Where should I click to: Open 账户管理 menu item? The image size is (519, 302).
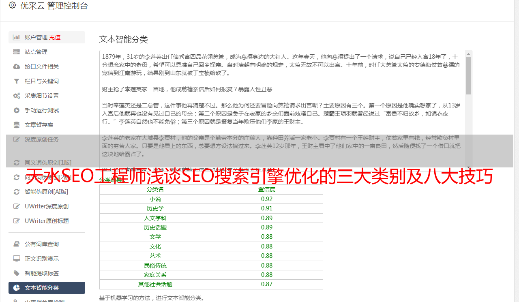[x=47, y=37]
